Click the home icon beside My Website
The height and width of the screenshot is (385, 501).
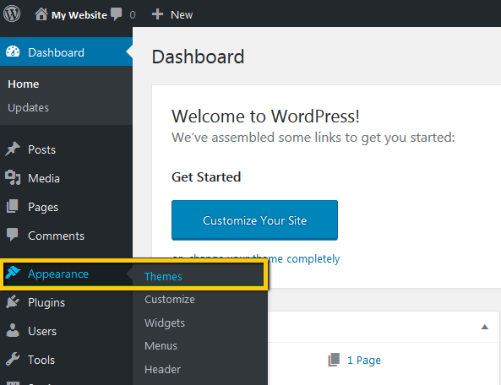point(41,14)
